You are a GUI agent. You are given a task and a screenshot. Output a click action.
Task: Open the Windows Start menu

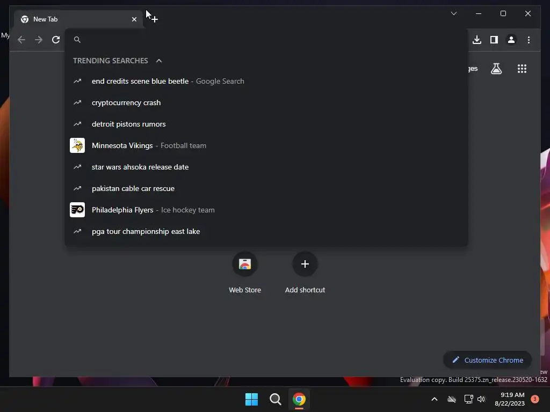coord(251,399)
